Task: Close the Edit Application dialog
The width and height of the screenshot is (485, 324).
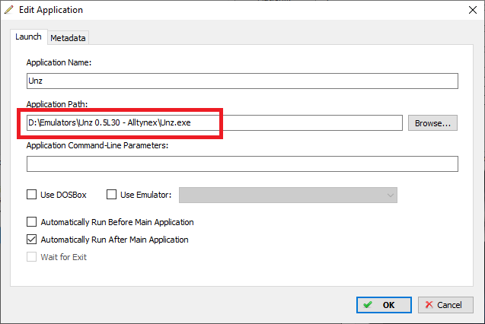Action: tap(473, 10)
